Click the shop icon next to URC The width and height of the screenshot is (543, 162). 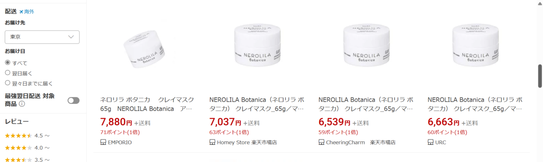[x=431, y=142]
